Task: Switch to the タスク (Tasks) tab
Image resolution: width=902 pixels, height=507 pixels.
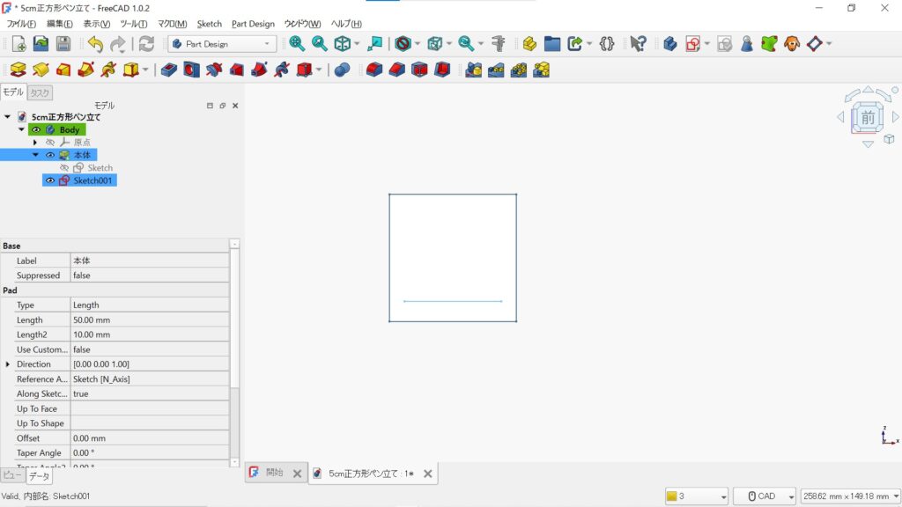Action: pyautogui.click(x=39, y=92)
